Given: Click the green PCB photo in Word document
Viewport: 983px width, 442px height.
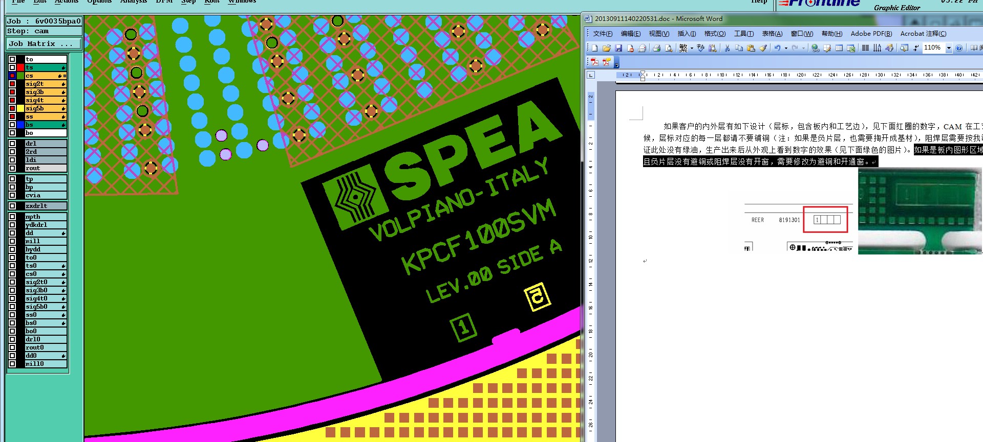Looking at the screenshot, I should tap(920, 211).
